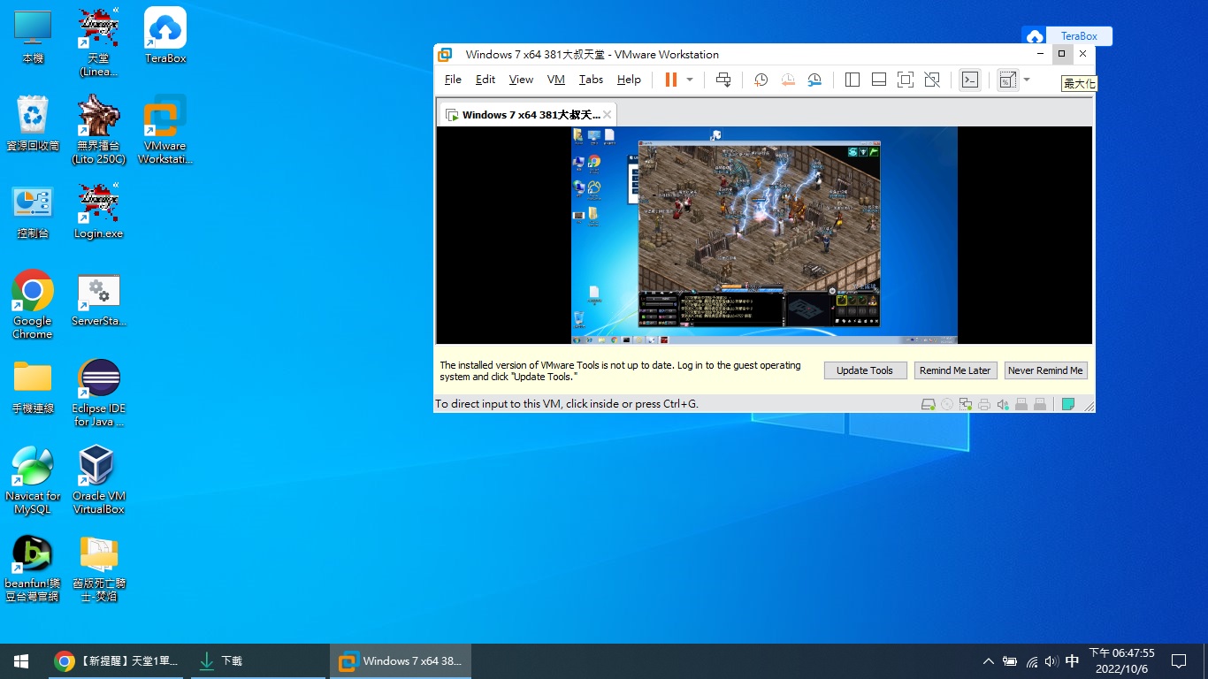Click the network adapter status icon

pyautogui.click(x=966, y=404)
